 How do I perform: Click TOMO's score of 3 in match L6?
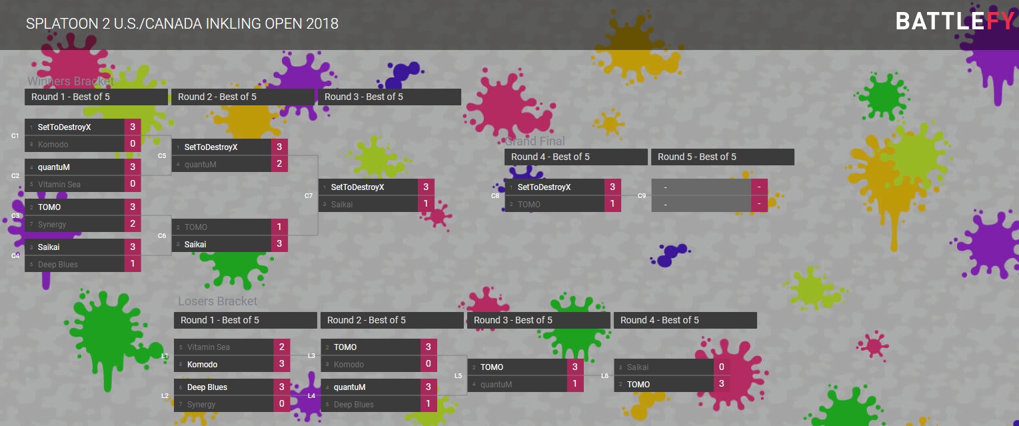tap(722, 384)
